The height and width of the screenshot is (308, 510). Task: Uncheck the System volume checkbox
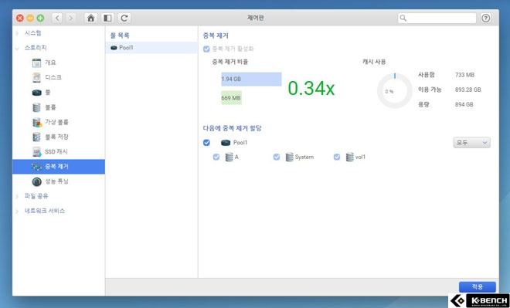277,157
